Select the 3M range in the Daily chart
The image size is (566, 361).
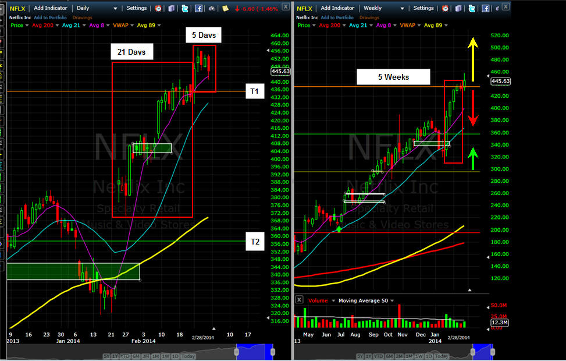(x=146, y=356)
